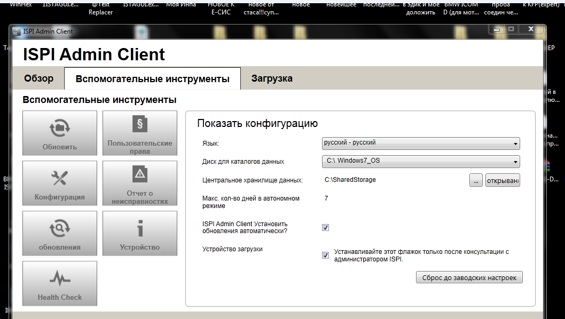Click Сброс до заводских настроек button
This screenshot has height=319, width=565.
coord(469,277)
